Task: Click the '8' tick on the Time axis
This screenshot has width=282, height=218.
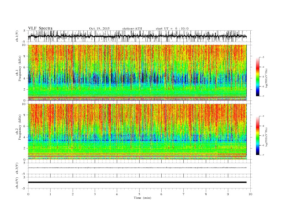Action: point(206,194)
